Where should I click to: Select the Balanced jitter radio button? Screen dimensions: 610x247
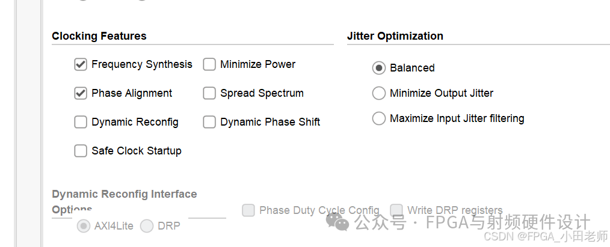[x=379, y=68]
